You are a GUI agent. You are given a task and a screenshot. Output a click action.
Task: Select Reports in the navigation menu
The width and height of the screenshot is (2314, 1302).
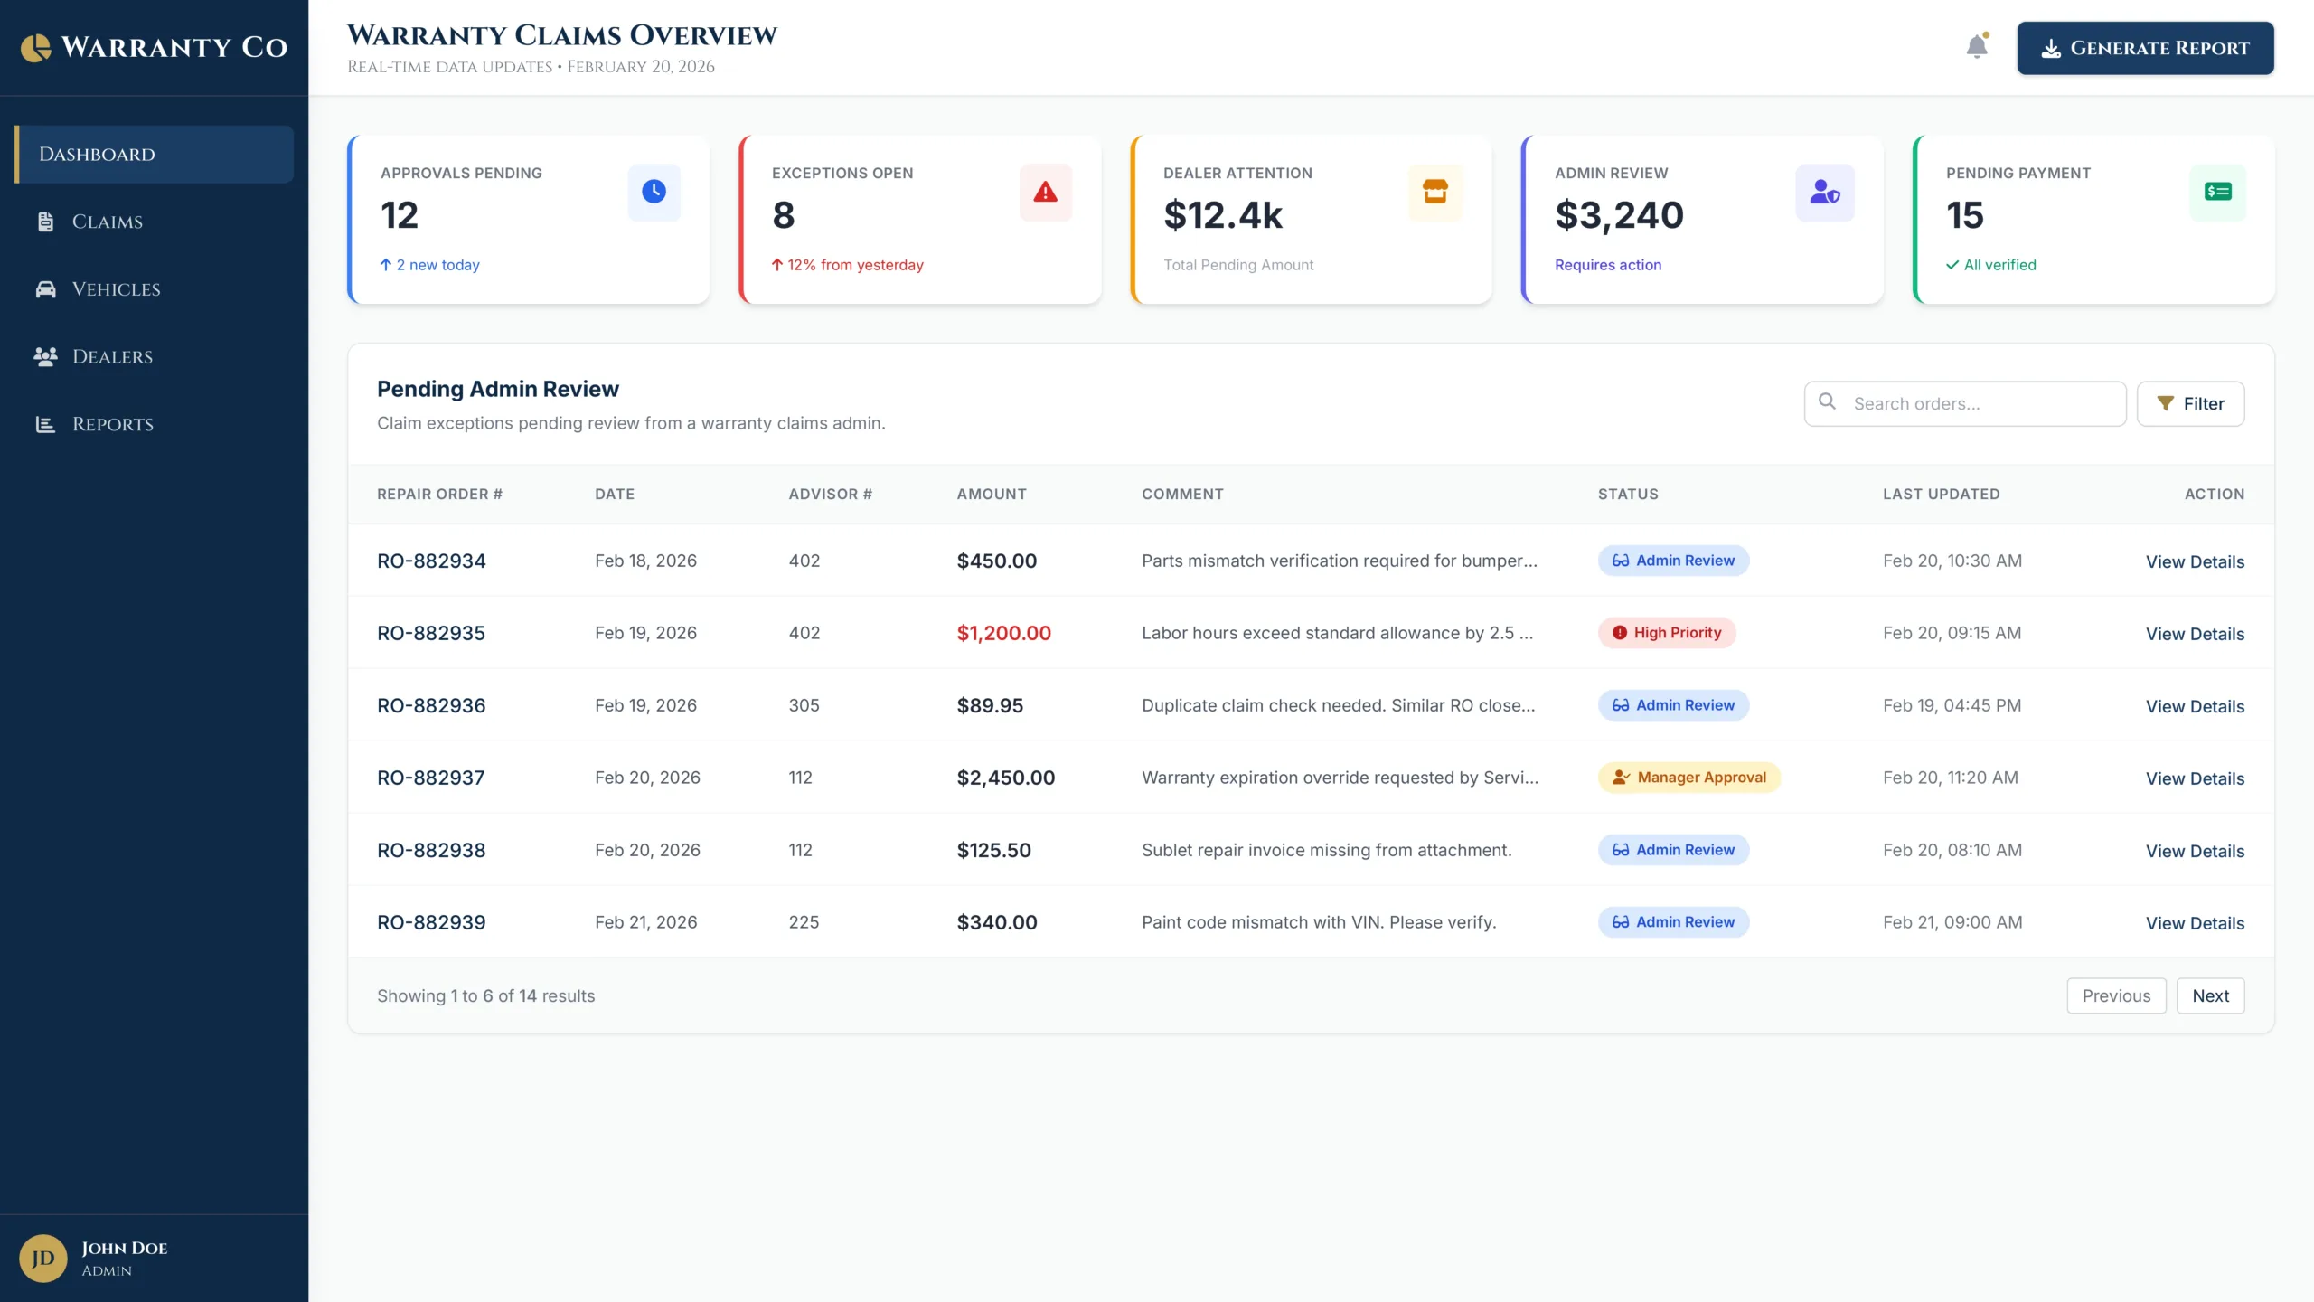112,424
